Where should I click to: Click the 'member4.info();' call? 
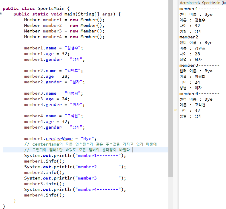point(44,195)
